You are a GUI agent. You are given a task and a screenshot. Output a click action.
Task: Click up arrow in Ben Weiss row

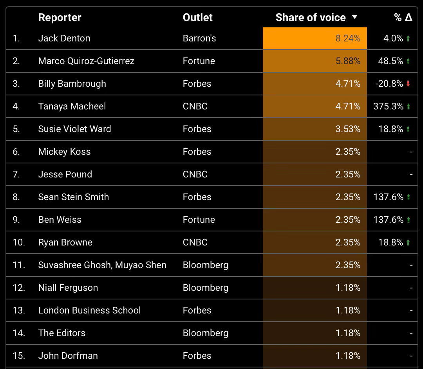point(409,220)
